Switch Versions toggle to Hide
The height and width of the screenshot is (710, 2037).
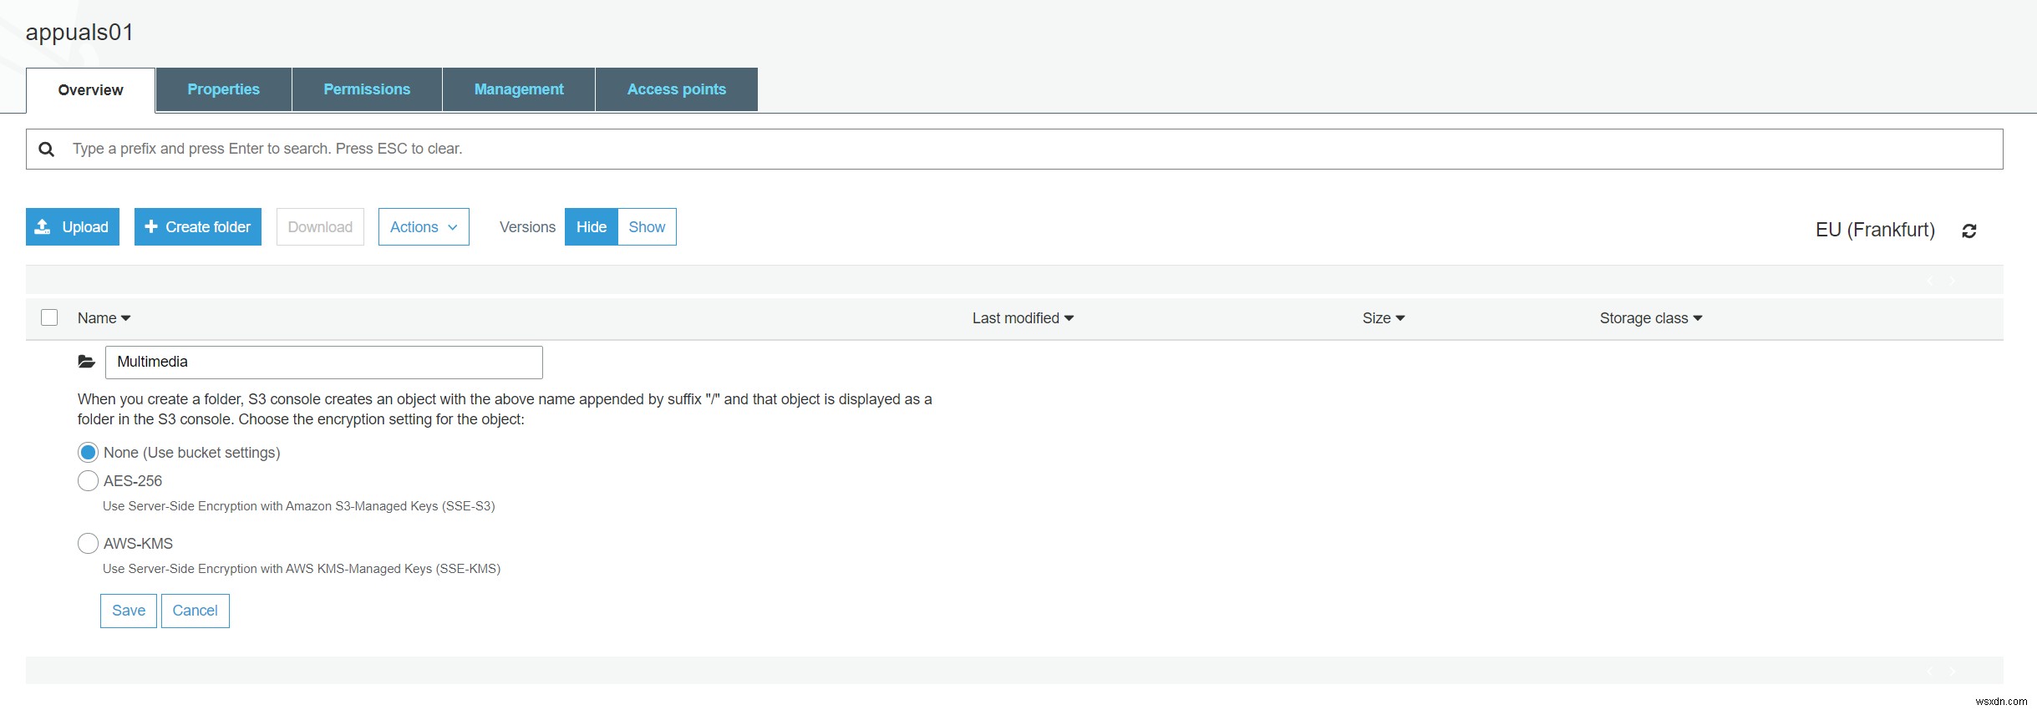[591, 226]
